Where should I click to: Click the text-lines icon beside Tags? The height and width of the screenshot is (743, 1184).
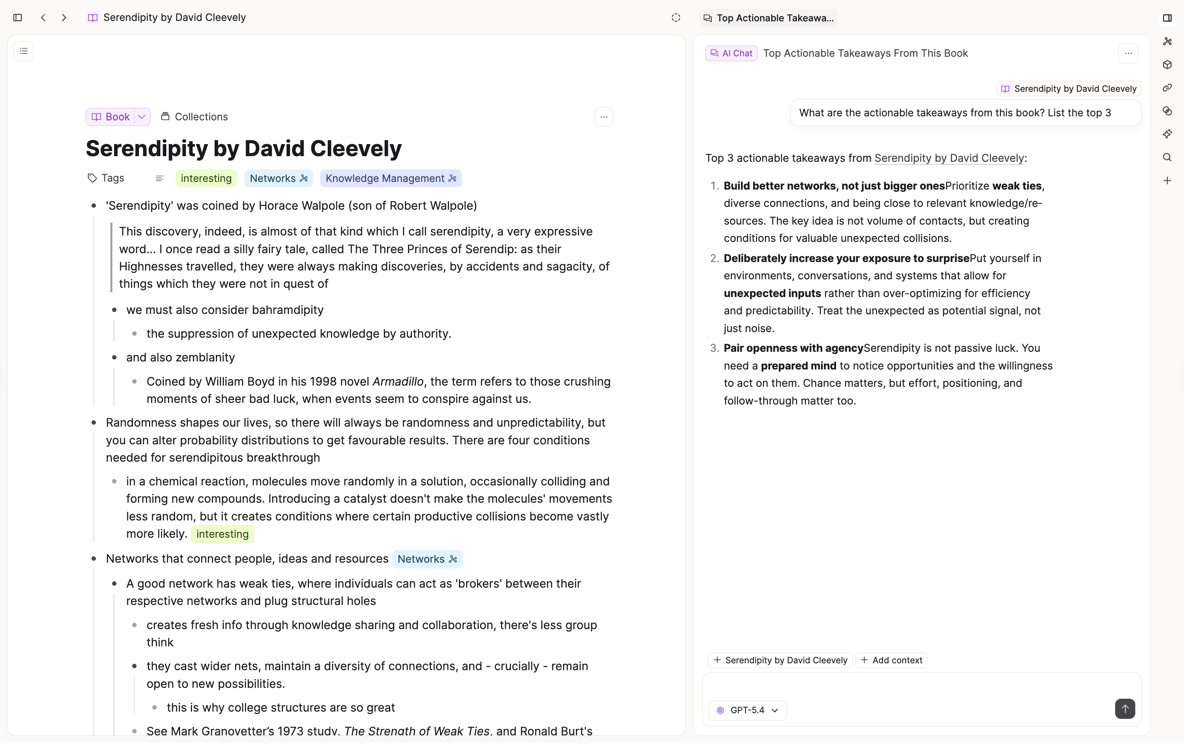pos(159,178)
